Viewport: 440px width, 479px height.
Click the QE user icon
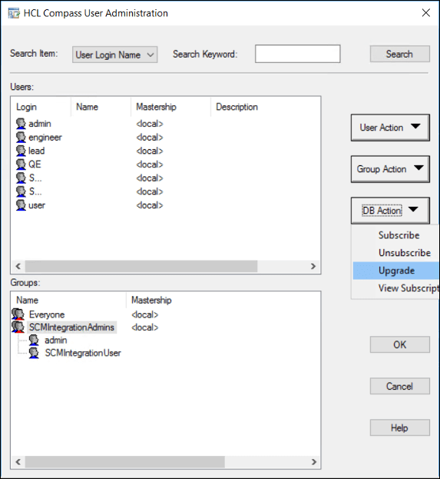21,165
